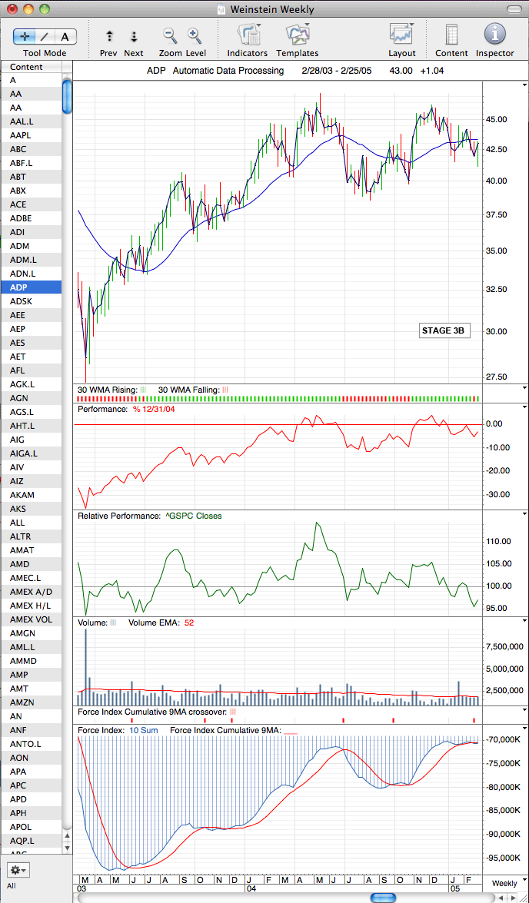Open the Volume panel menu triangle
529x903 pixels.
point(524,621)
